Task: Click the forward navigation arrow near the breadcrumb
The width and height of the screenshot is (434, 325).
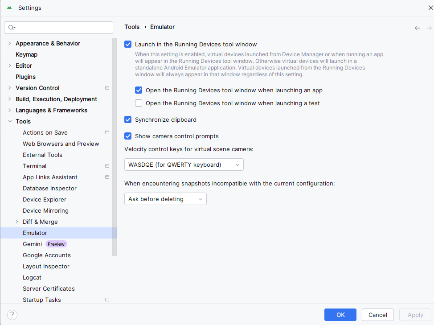Action: pyautogui.click(x=429, y=28)
